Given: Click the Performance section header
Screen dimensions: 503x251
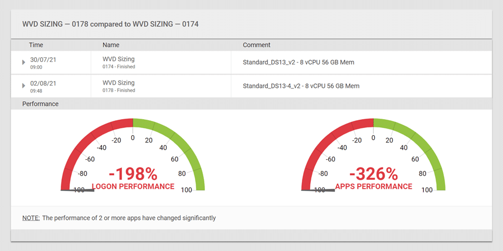Looking at the screenshot, I should click(41, 104).
